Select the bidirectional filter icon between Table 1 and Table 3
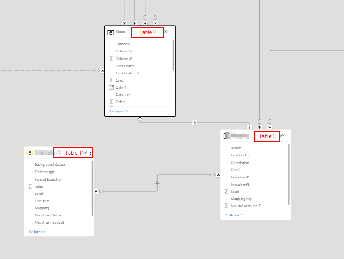Viewport: 344px width, 259px height. (157, 183)
